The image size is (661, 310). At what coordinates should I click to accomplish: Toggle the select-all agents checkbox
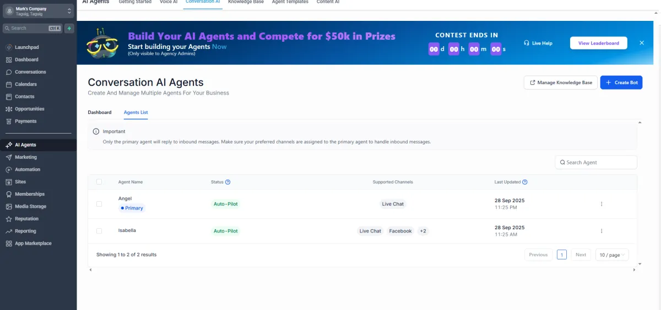[99, 182]
